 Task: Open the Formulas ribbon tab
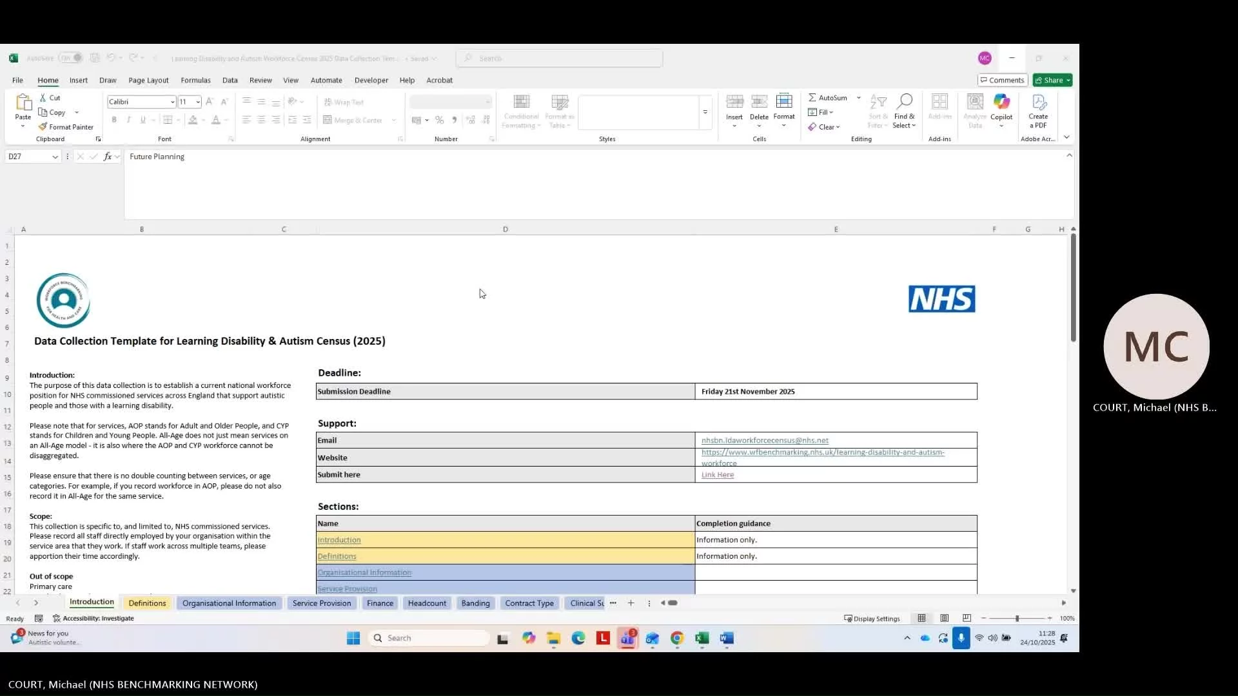[x=195, y=81]
